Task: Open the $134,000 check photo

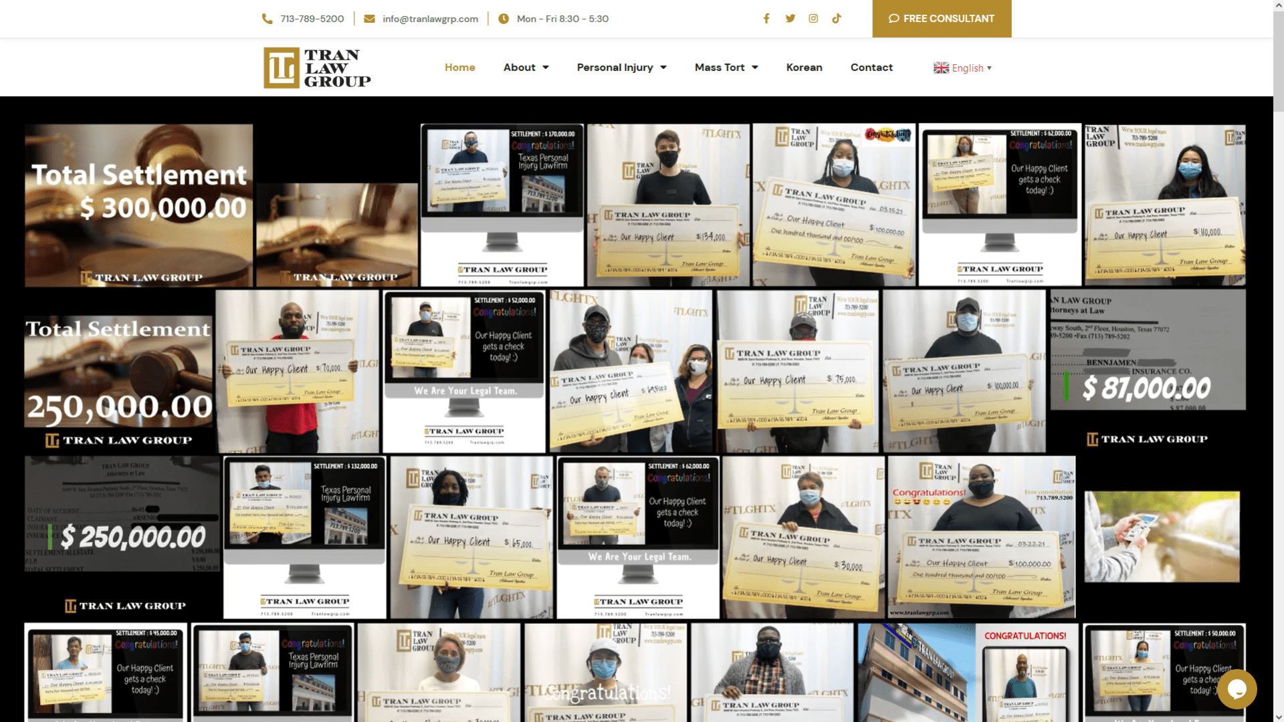Action: coord(669,205)
